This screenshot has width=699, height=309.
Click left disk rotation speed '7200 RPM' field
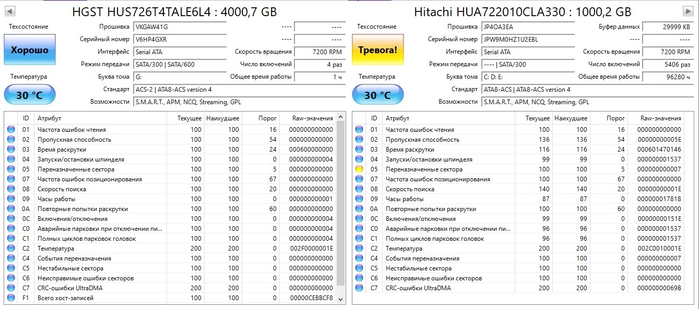tap(319, 52)
